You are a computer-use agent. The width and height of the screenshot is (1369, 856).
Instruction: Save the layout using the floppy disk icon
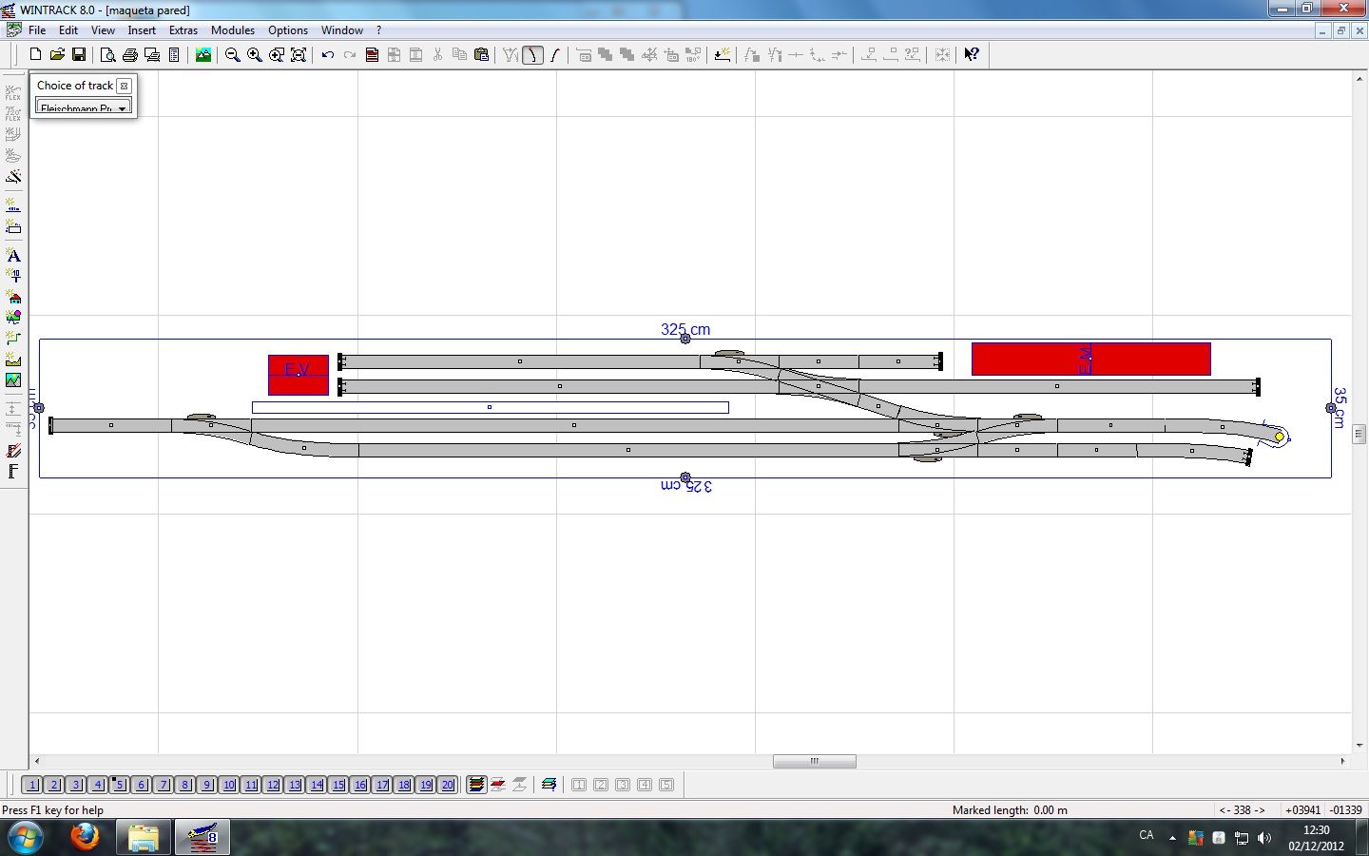coord(79,55)
